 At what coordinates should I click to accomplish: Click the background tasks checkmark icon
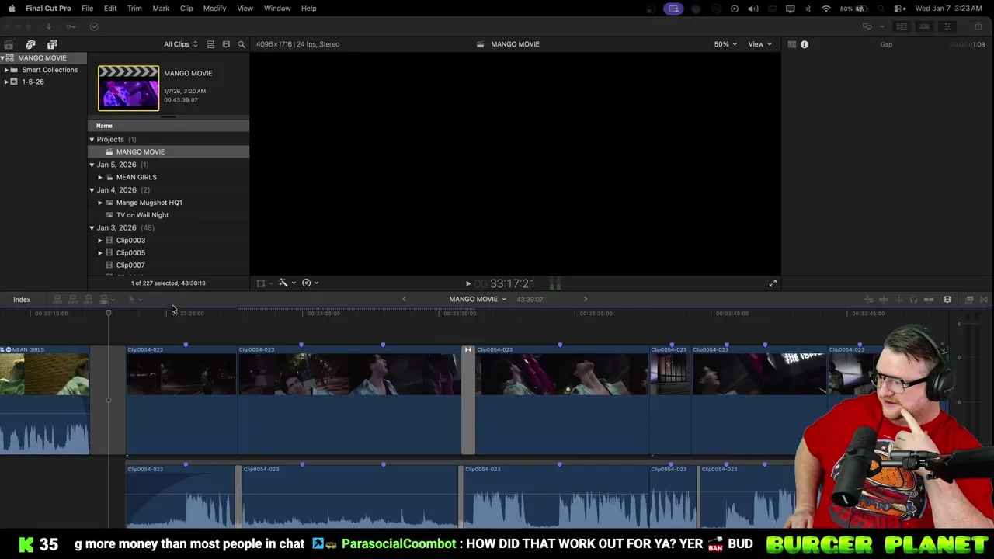click(94, 26)
